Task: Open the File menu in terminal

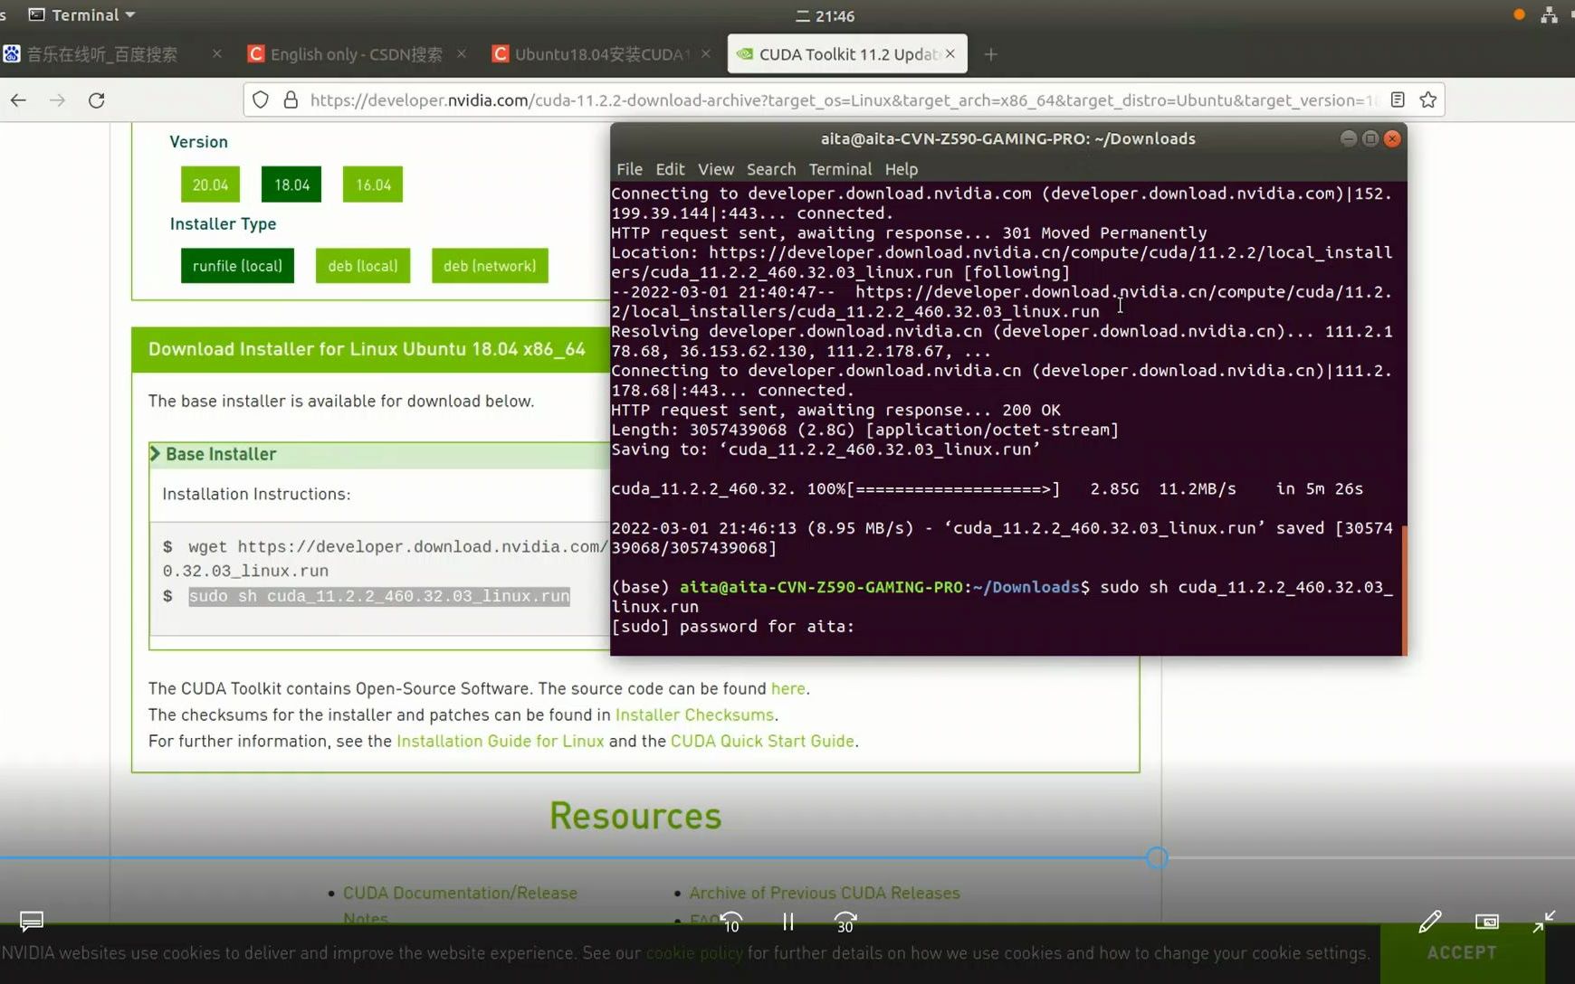Action: click(629, 169)
